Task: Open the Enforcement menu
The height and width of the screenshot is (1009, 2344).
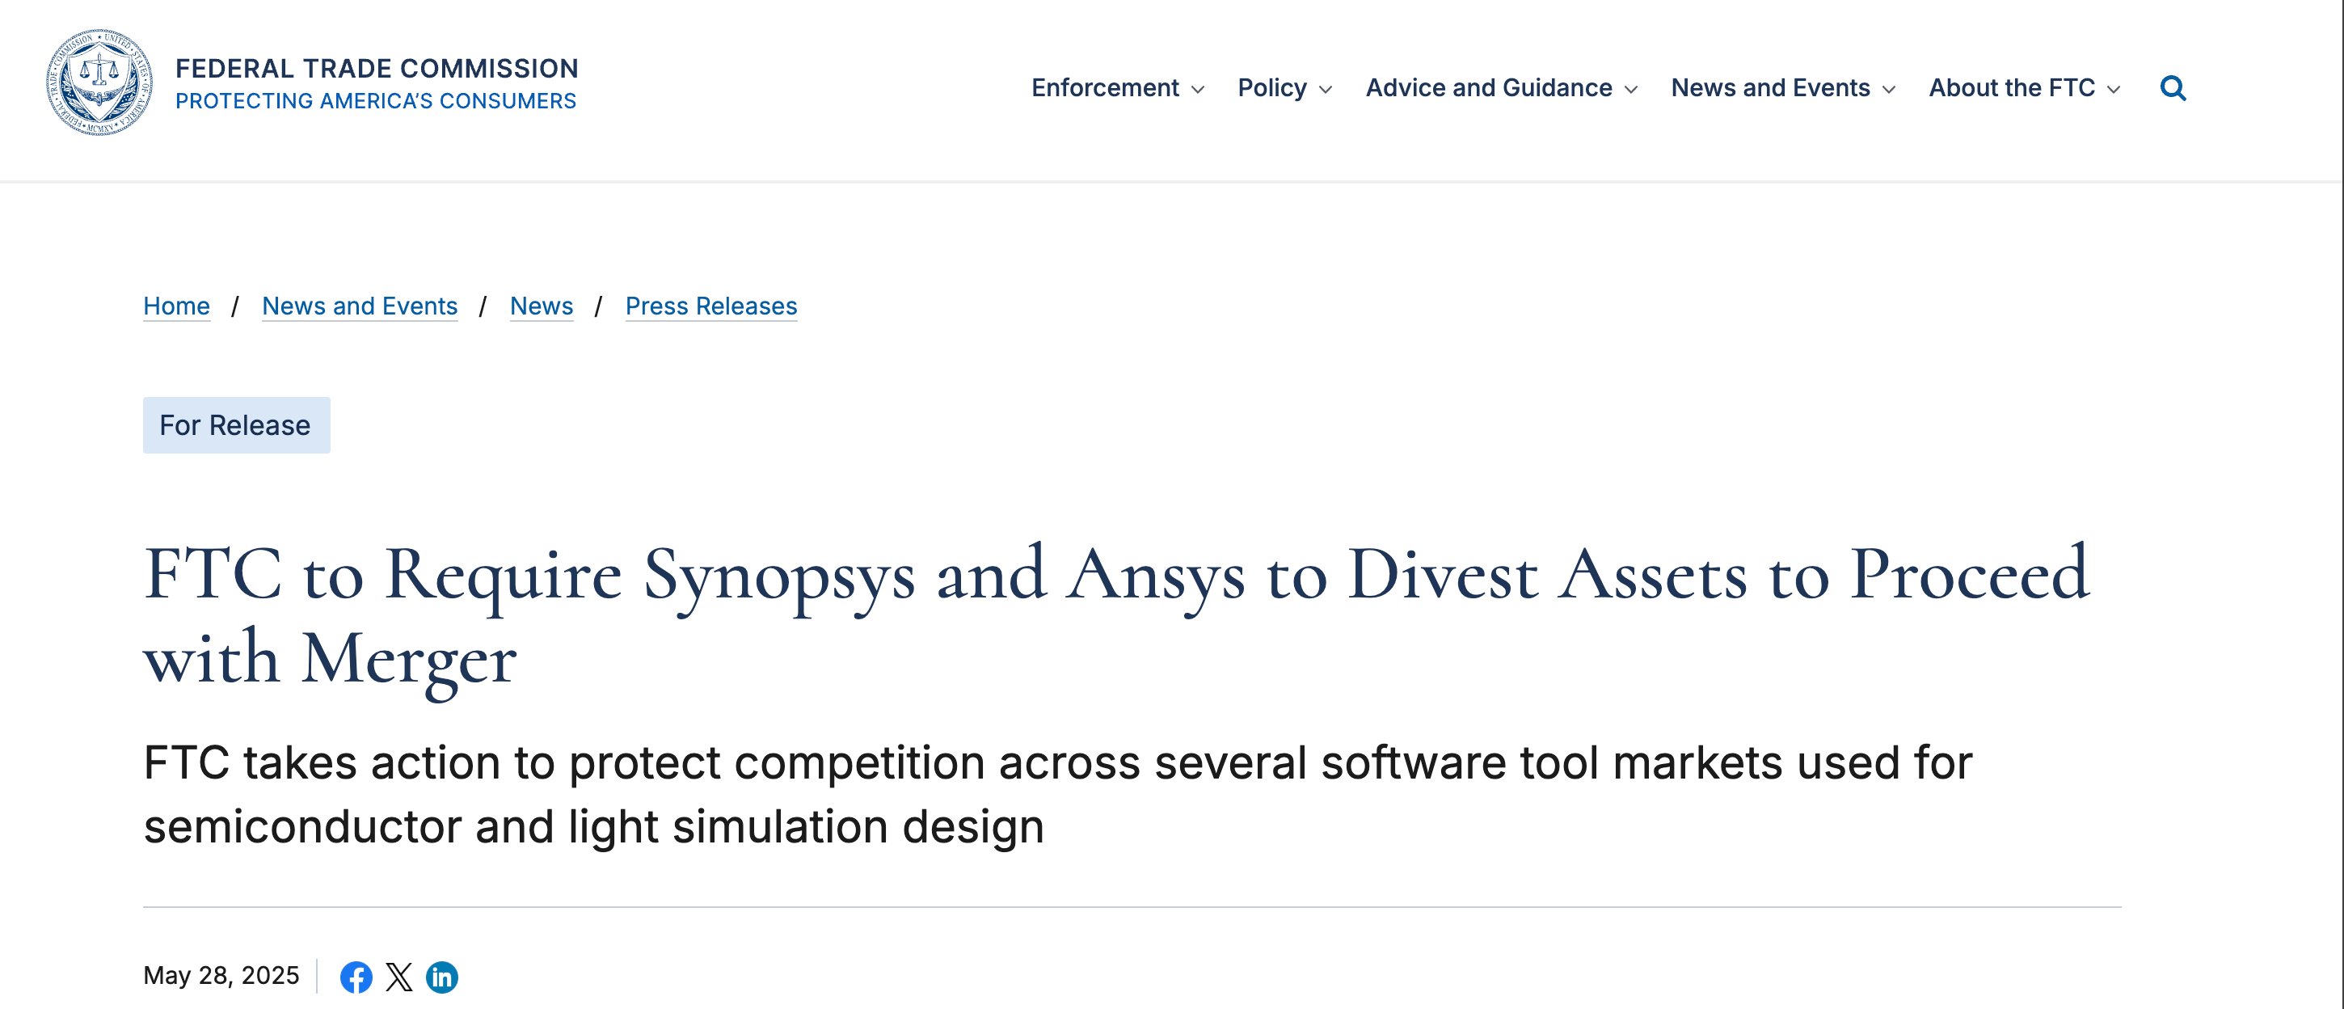Action: 1105,88
